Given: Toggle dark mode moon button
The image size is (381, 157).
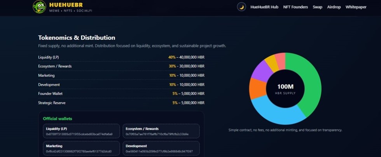Looking at the screenshot, I should point(241,7).
